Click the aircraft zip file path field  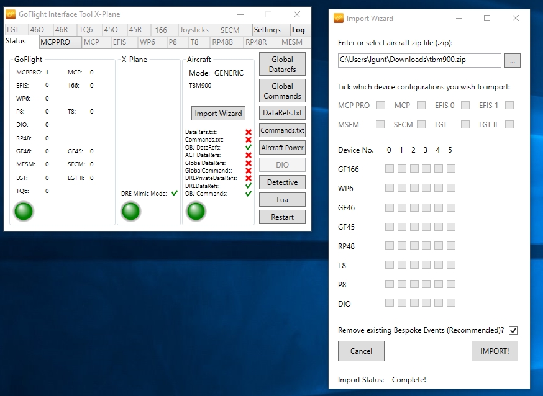point(419,60)
